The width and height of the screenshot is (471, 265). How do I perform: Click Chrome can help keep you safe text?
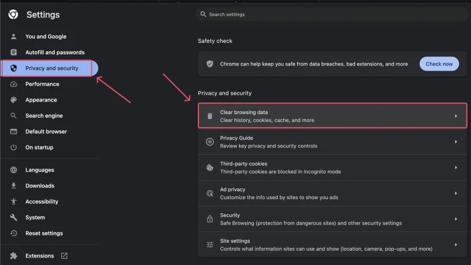pyautogui.click(x=314, y=64)
